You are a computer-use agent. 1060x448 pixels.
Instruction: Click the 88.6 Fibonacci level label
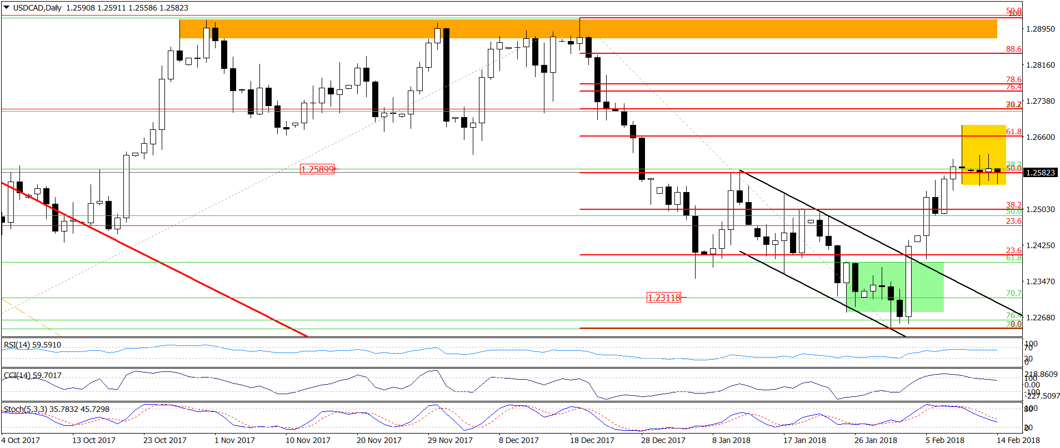(1013, 49)
